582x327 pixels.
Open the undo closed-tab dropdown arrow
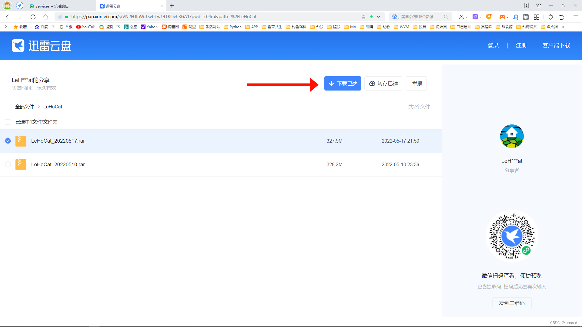[567, 17]
